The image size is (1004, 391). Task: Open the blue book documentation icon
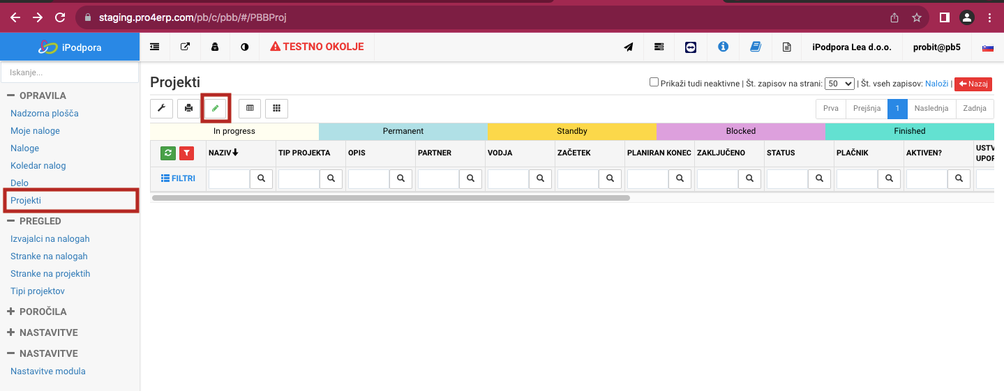tap(755, 47)
